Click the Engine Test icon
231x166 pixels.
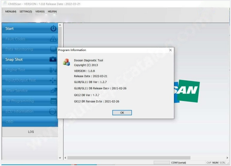pos(53,70)
